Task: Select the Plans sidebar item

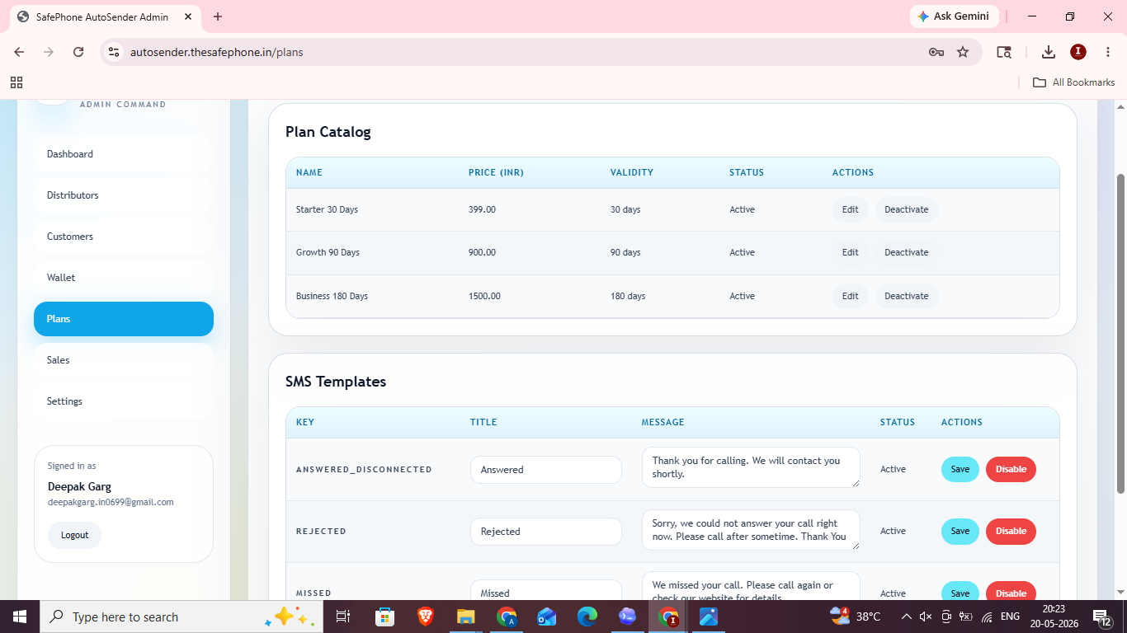Action: (x=124, y=319)
